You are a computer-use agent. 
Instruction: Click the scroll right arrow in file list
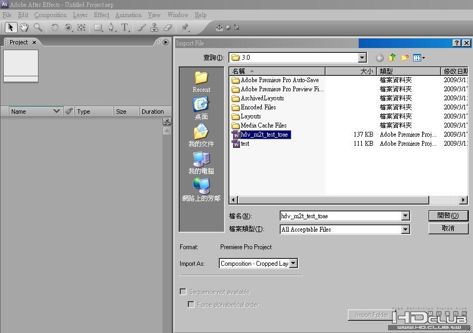point(463,200)
